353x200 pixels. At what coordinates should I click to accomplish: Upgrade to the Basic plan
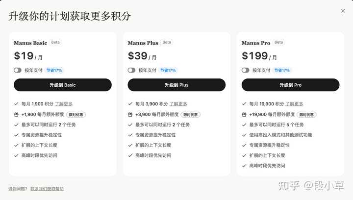pos(63,85)
